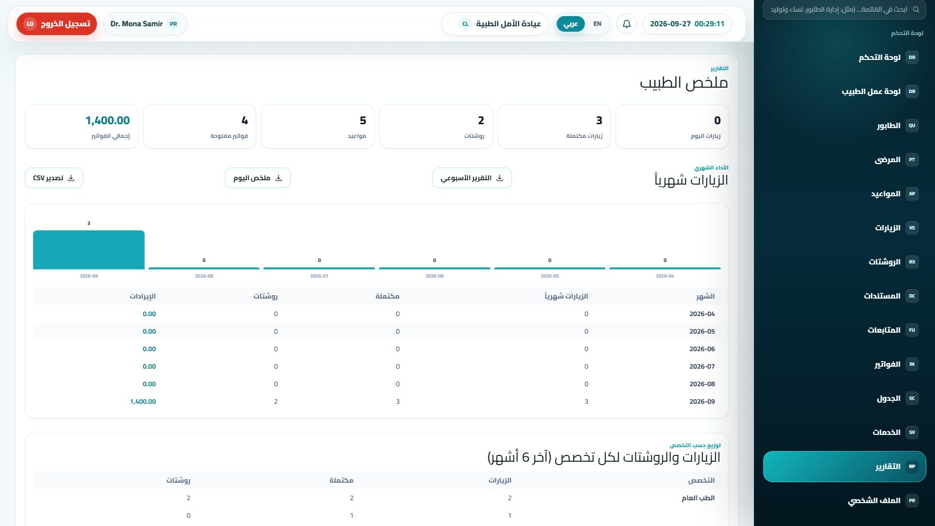This screenshot has width=935, height=526.
Task: Click the SV services badge icon
Action: [x=912, y=432]
